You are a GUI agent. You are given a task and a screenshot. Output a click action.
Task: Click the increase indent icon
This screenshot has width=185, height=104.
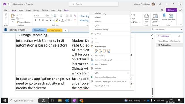[71, 16]
